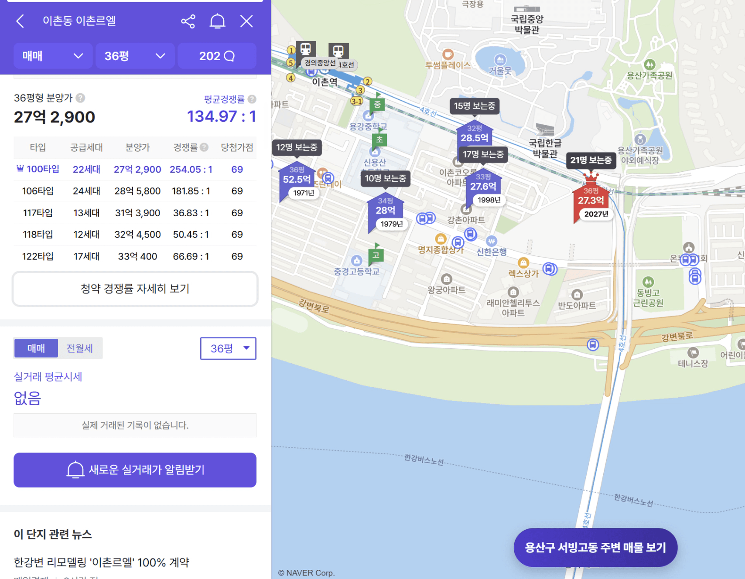The image size is (745, 579).
Task: Click the 동빙고 근린공원 park icon
Action: point(648,282)
